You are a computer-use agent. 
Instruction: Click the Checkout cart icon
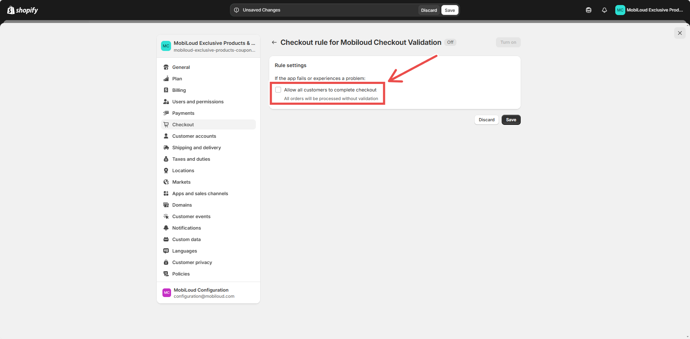166,124
